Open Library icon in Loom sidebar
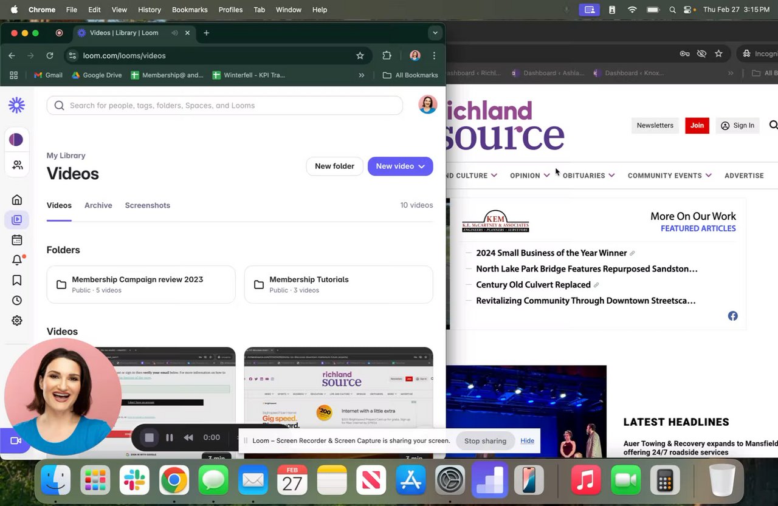This screenshot has height=506, width=778. [17, 220]
